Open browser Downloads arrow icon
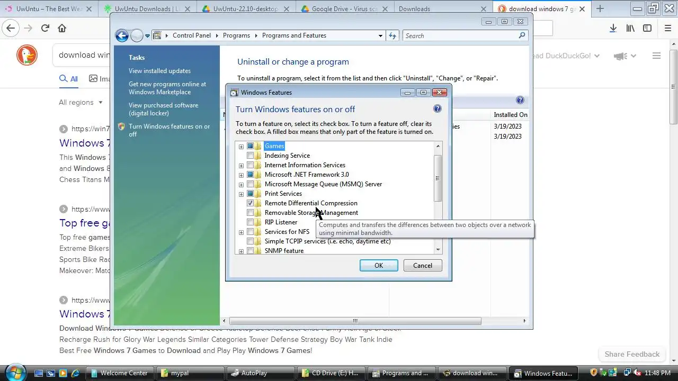The width and height of the screenshot is (678, 381). pyautogui.click(x=613, y=28)
